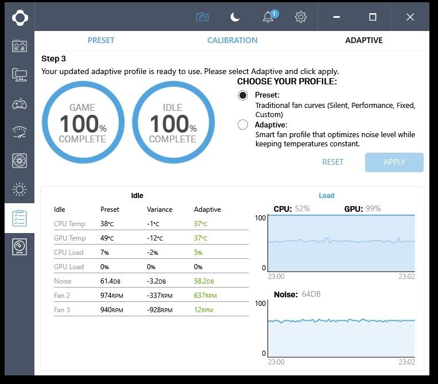Viewport: 438px width, 384px height.
Task: Open settings gear in the title bar
Action: coord(301,17)
